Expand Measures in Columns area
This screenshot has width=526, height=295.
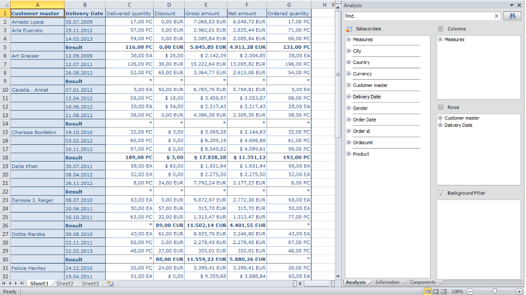pos(440,39)
